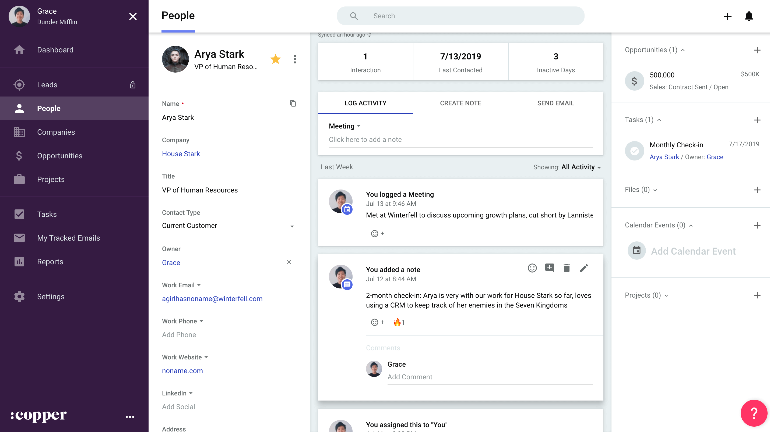The width and height of the screenshot is (770, 432).
Task: Open Arya Stark's three-dot options menu
Action: [x=295, y=59]
